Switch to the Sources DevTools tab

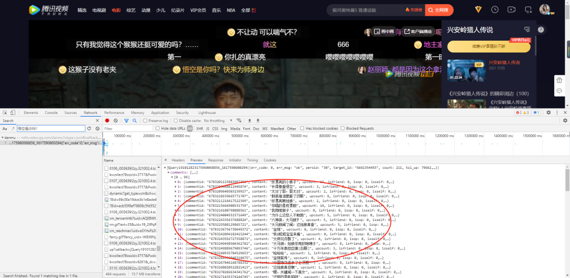(71, 113)
